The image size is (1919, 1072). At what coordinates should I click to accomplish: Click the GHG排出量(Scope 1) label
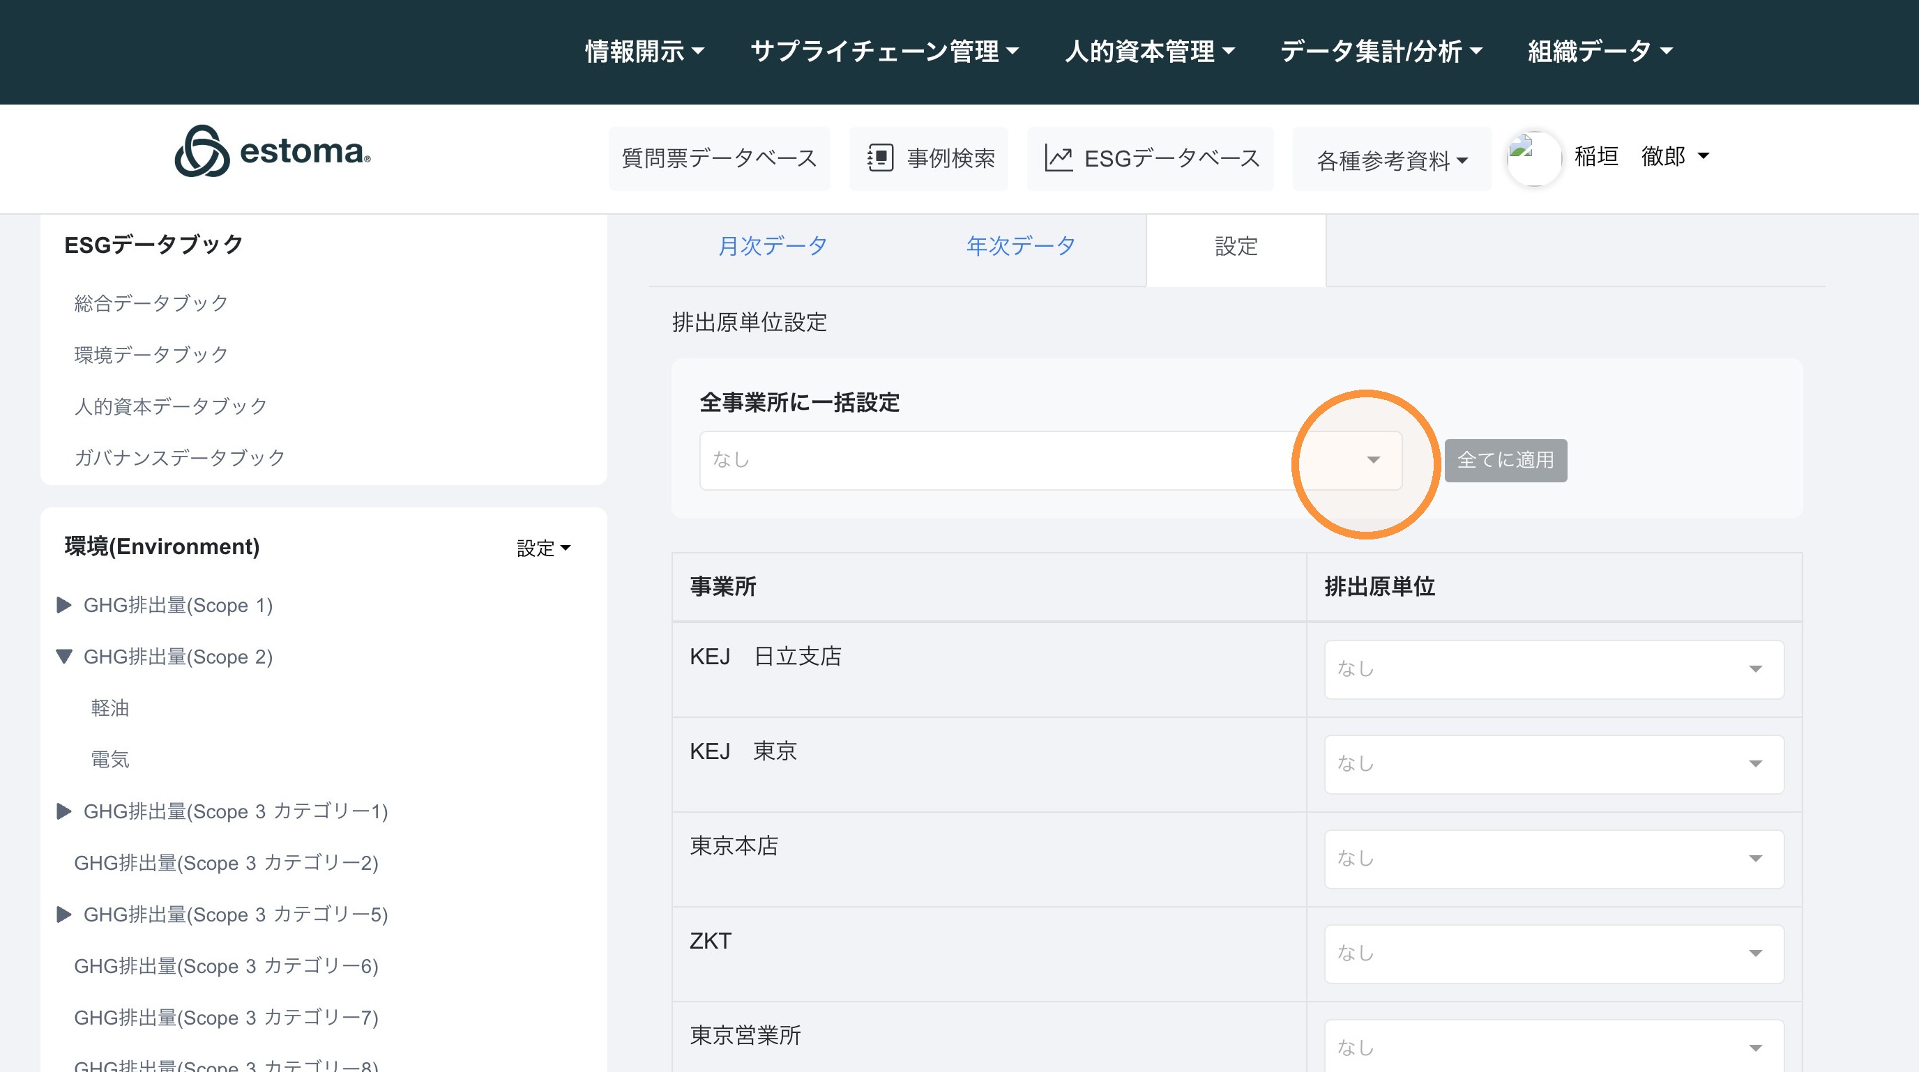coord(179,605)
